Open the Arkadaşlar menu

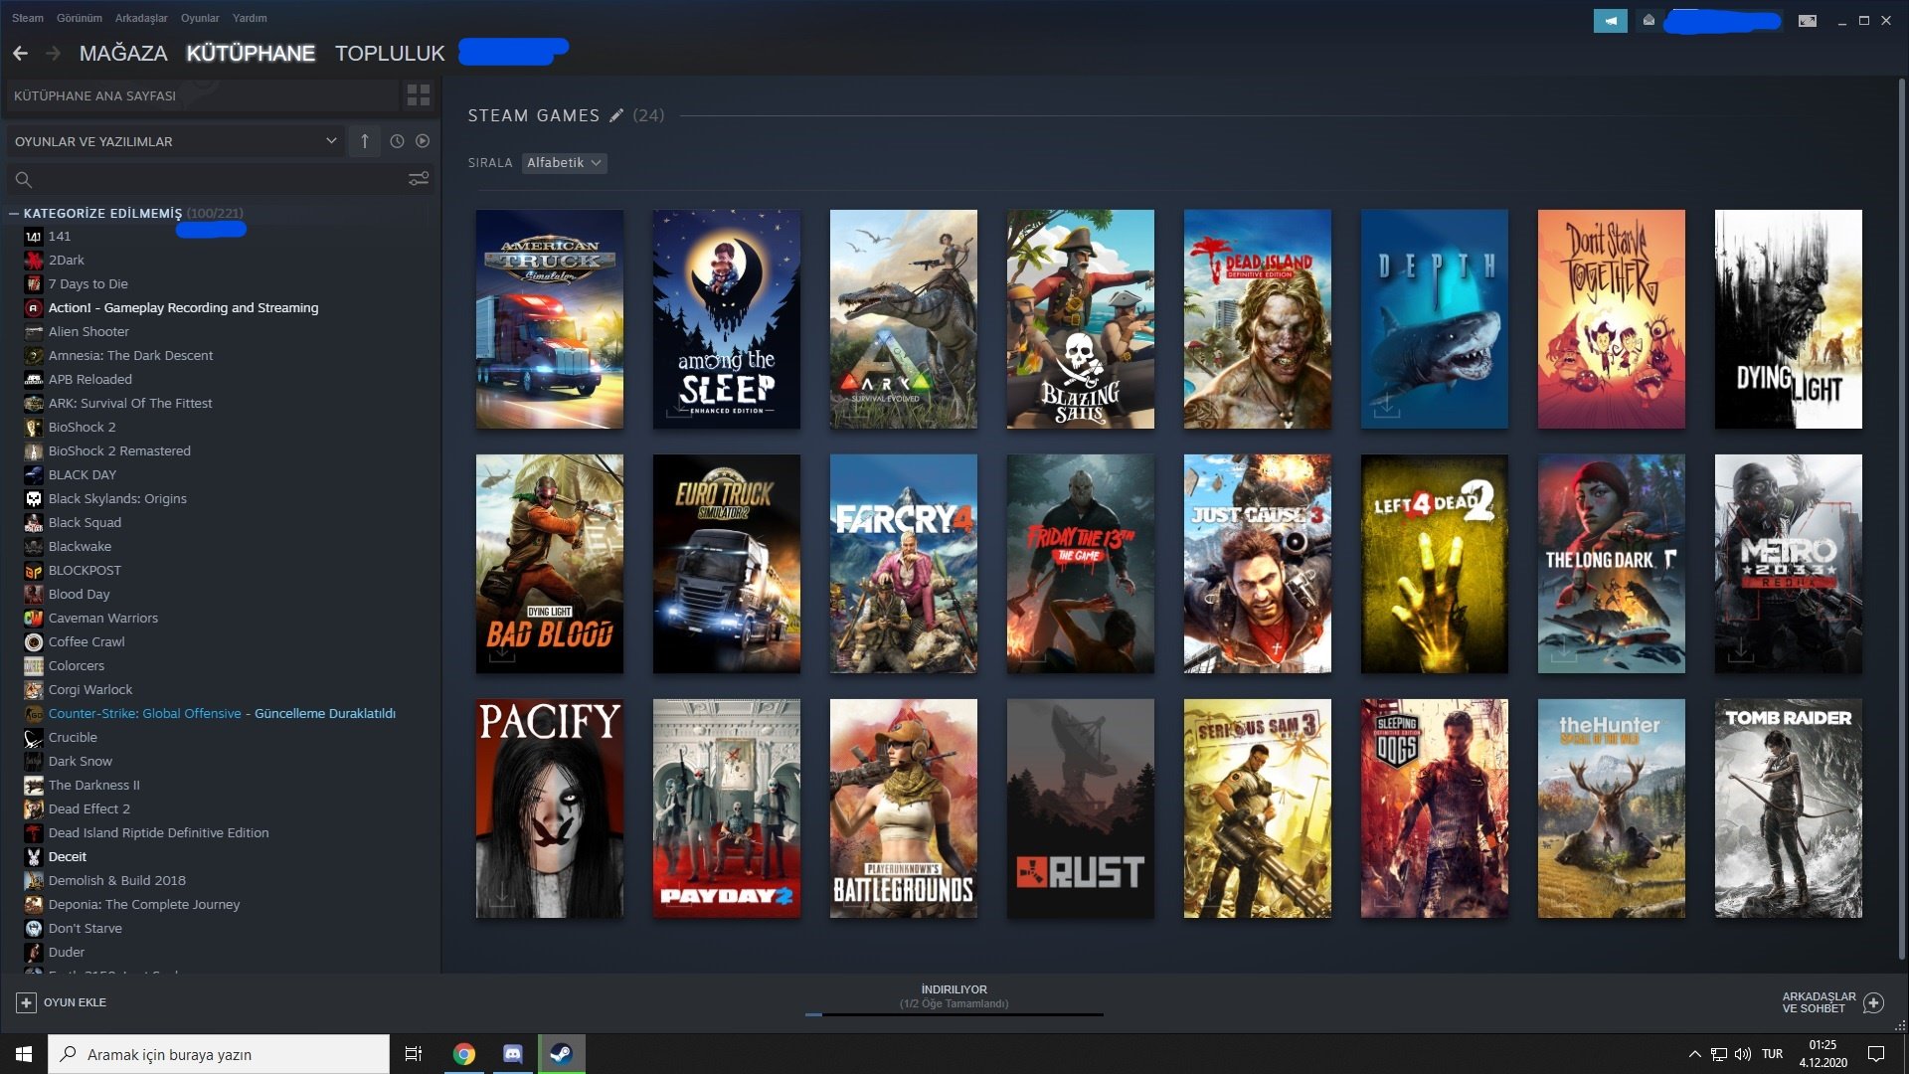[141, 18]
